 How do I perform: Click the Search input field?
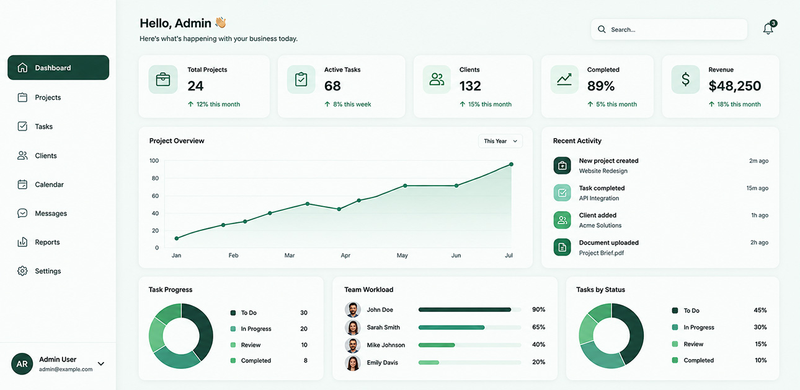click(x=669, y=29)
